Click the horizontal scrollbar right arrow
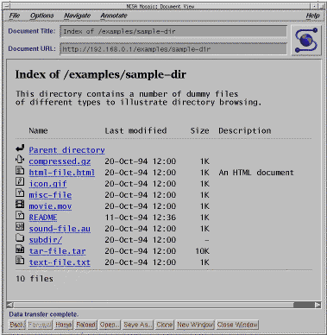 coord(318,305)
